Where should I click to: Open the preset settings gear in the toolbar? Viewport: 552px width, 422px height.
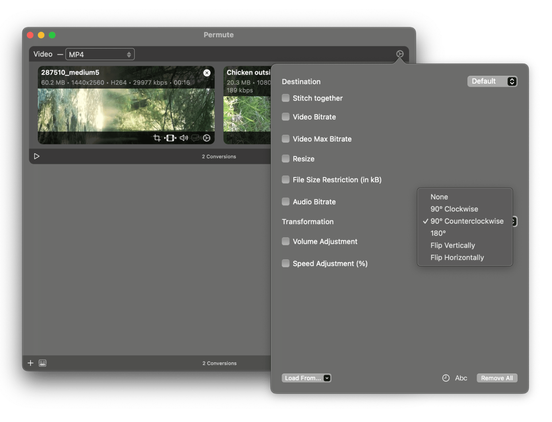point(400,54)
